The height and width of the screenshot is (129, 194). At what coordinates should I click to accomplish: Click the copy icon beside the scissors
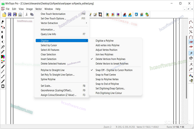(32, 15)
